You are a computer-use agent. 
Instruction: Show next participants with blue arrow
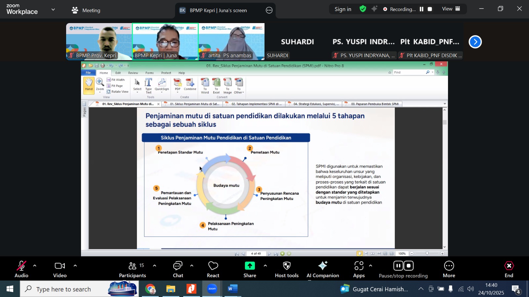coord(475,42)
